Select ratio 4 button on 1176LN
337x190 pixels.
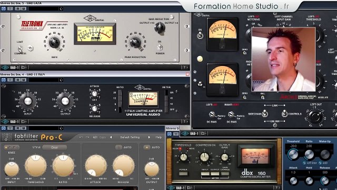click(120, 109)
